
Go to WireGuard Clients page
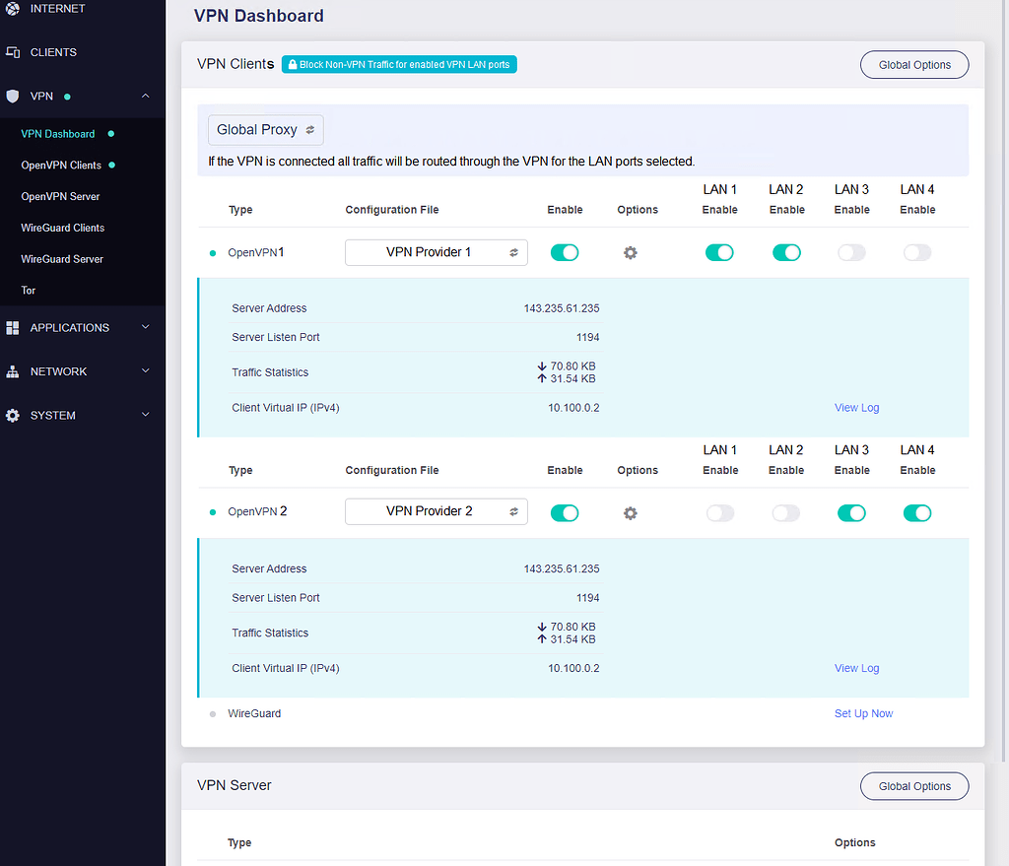tap(61, 228)
